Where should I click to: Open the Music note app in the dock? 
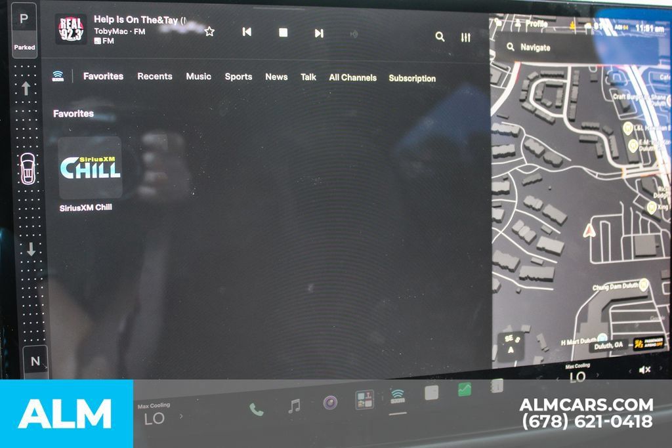tap(294, 405)
